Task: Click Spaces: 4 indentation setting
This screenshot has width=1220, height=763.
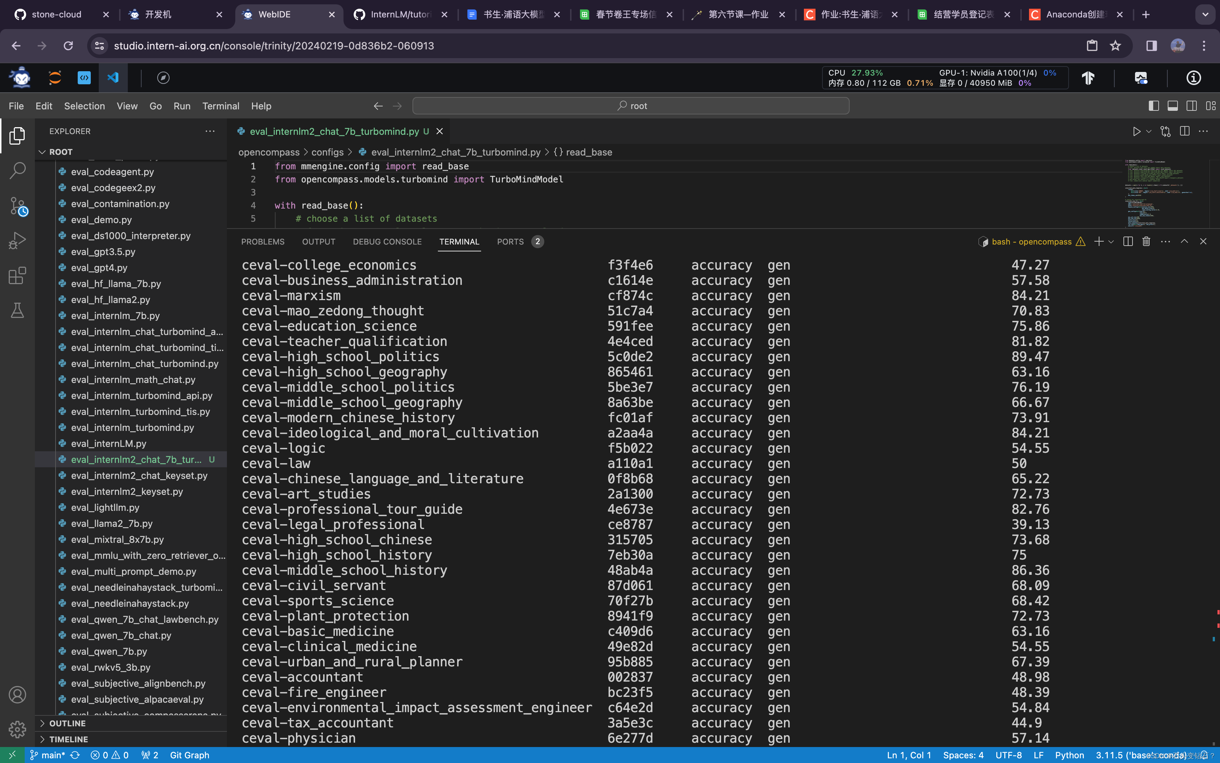Action: point(963,755)
